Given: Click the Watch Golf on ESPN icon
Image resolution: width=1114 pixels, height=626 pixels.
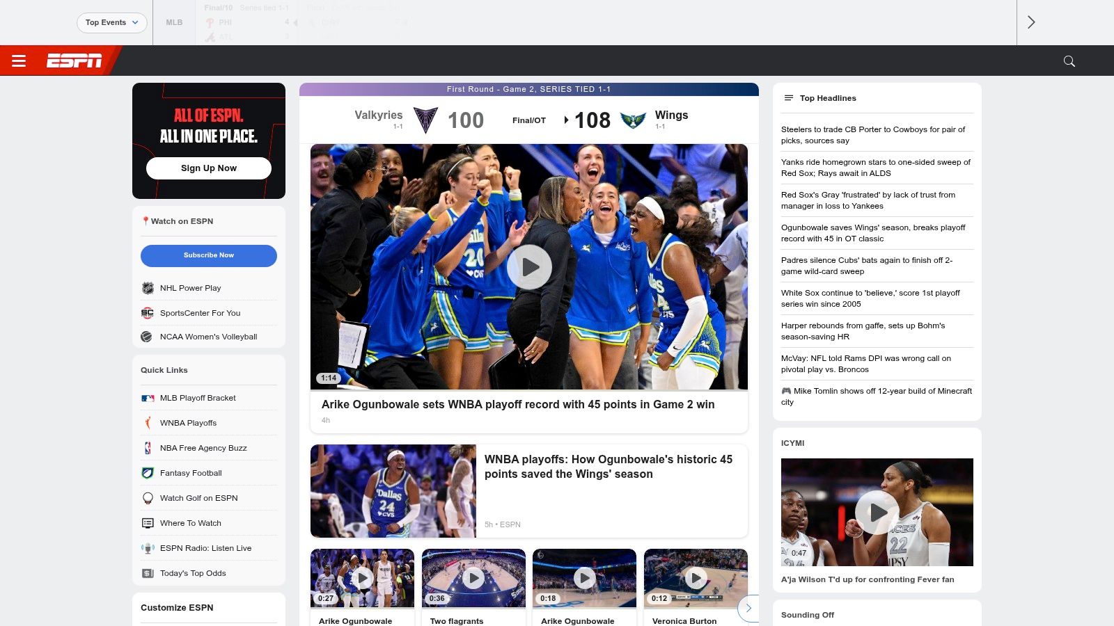Looking at the screenshot, I should [148, 498].
